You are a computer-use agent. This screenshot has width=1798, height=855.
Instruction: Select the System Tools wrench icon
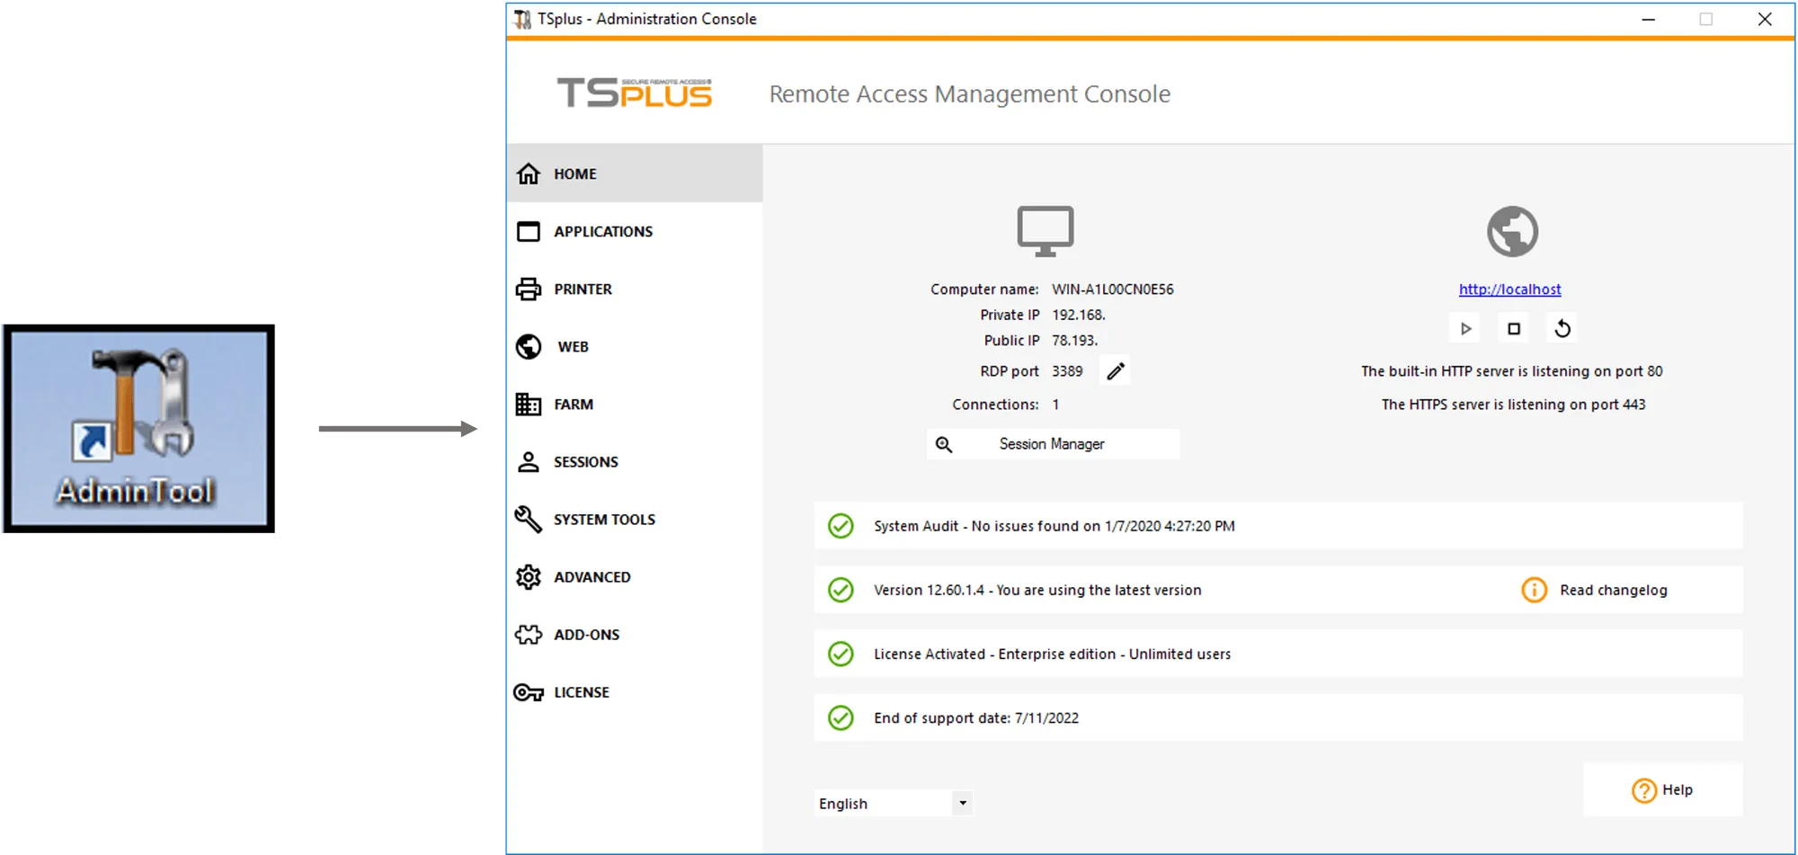pos(530,519)
